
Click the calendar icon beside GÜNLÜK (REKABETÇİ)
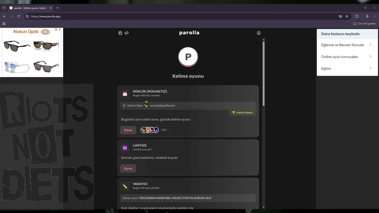pyautogui.click(x=125, y=94)
